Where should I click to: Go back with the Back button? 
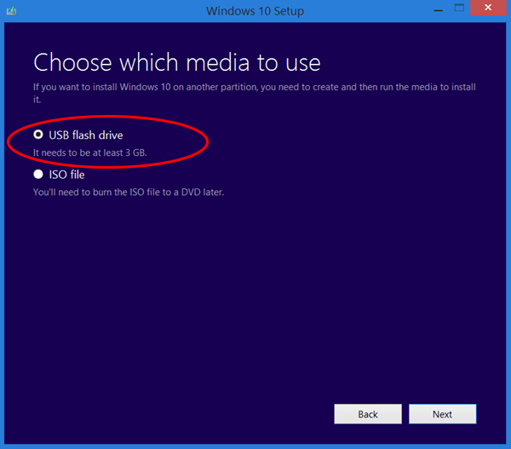(368, 414)
